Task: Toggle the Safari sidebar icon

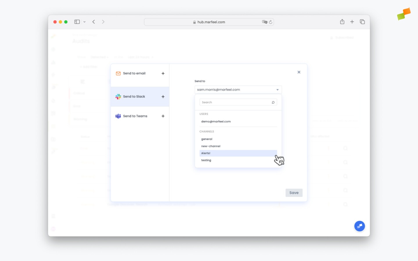Action: click(77, 21)
